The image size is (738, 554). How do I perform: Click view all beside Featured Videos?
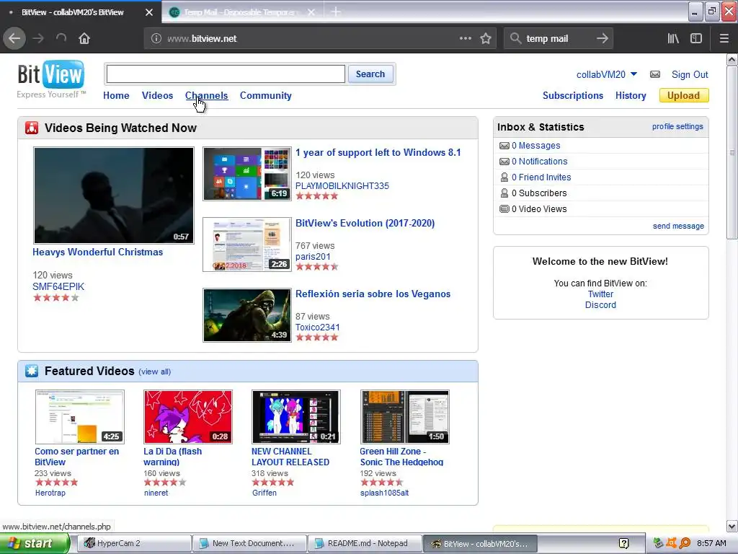click(x=154, y=371)
